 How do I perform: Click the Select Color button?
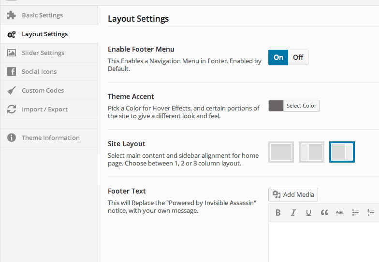coord(301,106)
